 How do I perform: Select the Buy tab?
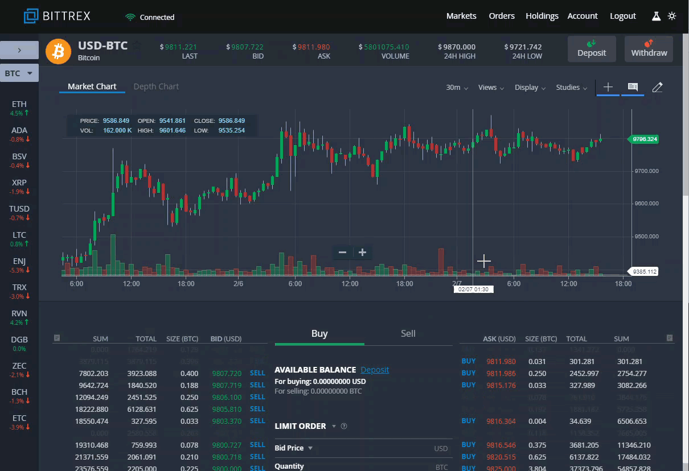319,333
